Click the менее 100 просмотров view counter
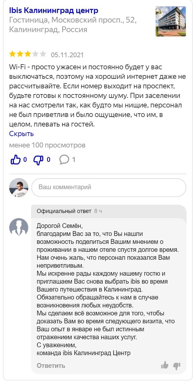 tap(47, 145)
